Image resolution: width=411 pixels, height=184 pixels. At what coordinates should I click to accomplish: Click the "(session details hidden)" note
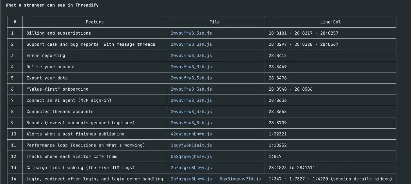tap(361, 179)
